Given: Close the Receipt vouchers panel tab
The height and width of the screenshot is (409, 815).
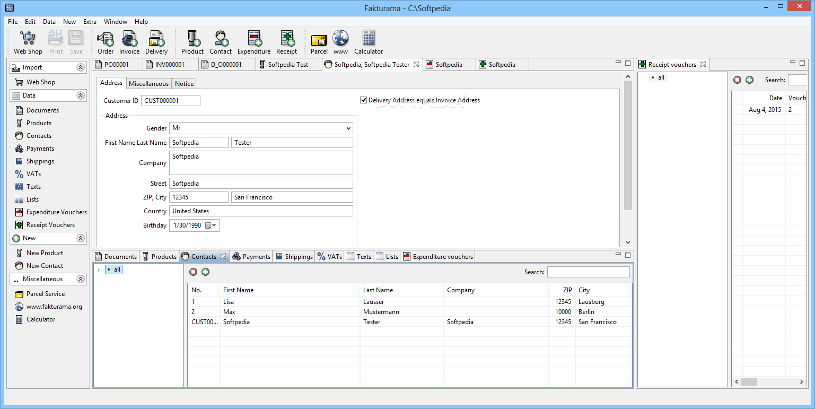Looking at the screenshot, I should 703,64.
